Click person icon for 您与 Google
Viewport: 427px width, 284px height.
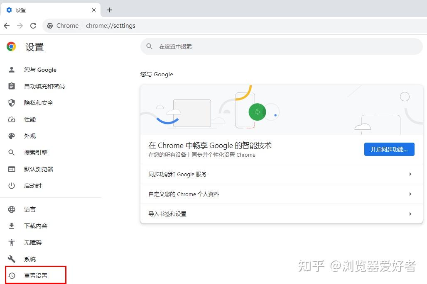(x=12, y=70)
